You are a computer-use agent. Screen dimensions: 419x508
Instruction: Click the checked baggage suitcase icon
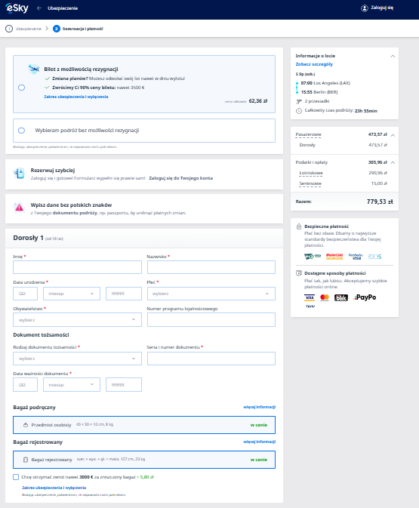click(x=26, y=460)
